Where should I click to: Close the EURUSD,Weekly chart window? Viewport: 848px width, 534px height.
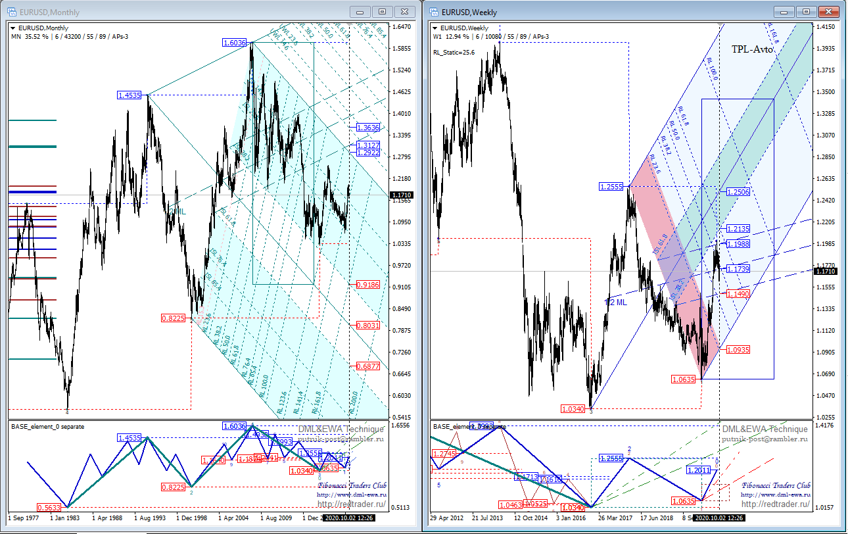click(x=829, y=11)
